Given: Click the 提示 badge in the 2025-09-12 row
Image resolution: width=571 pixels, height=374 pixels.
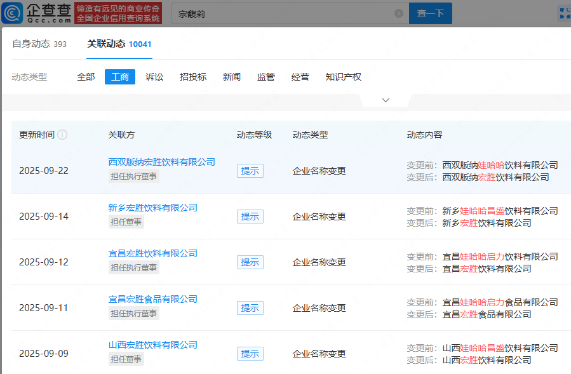Looking at the screenshot, I should pyautogui.click(x=250, y=262).
